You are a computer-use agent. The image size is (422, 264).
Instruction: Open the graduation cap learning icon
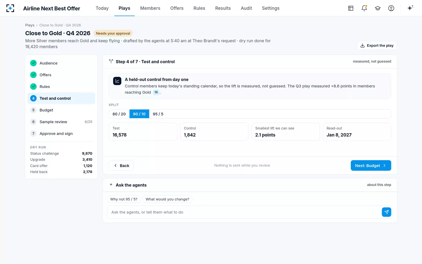click(378, 8)
